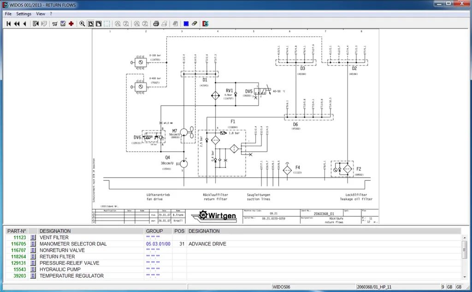Screen dimensions: 472x292
Task: Select part number 39203
Action: point(20,276)
